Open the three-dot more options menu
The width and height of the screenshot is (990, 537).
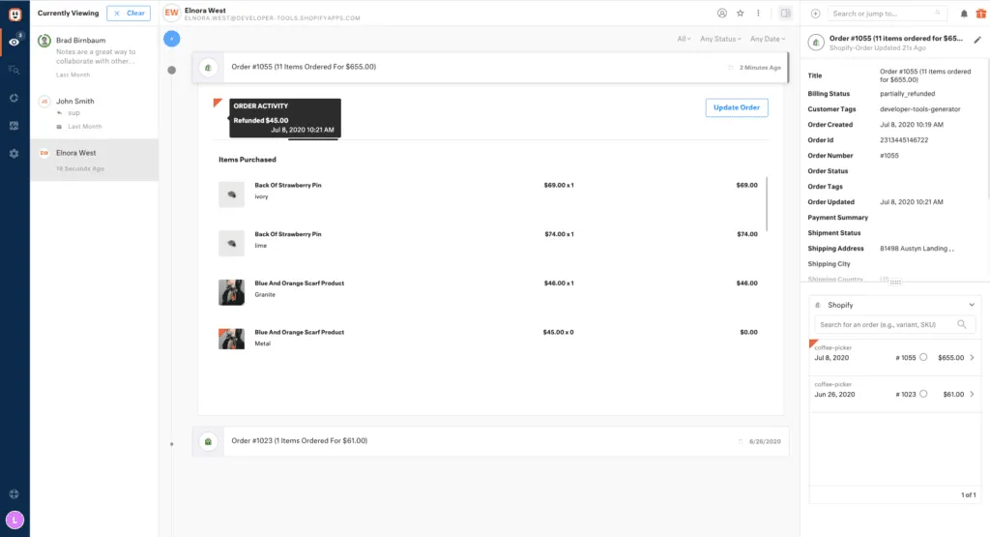pyautogui.click(x=759, y=14)
